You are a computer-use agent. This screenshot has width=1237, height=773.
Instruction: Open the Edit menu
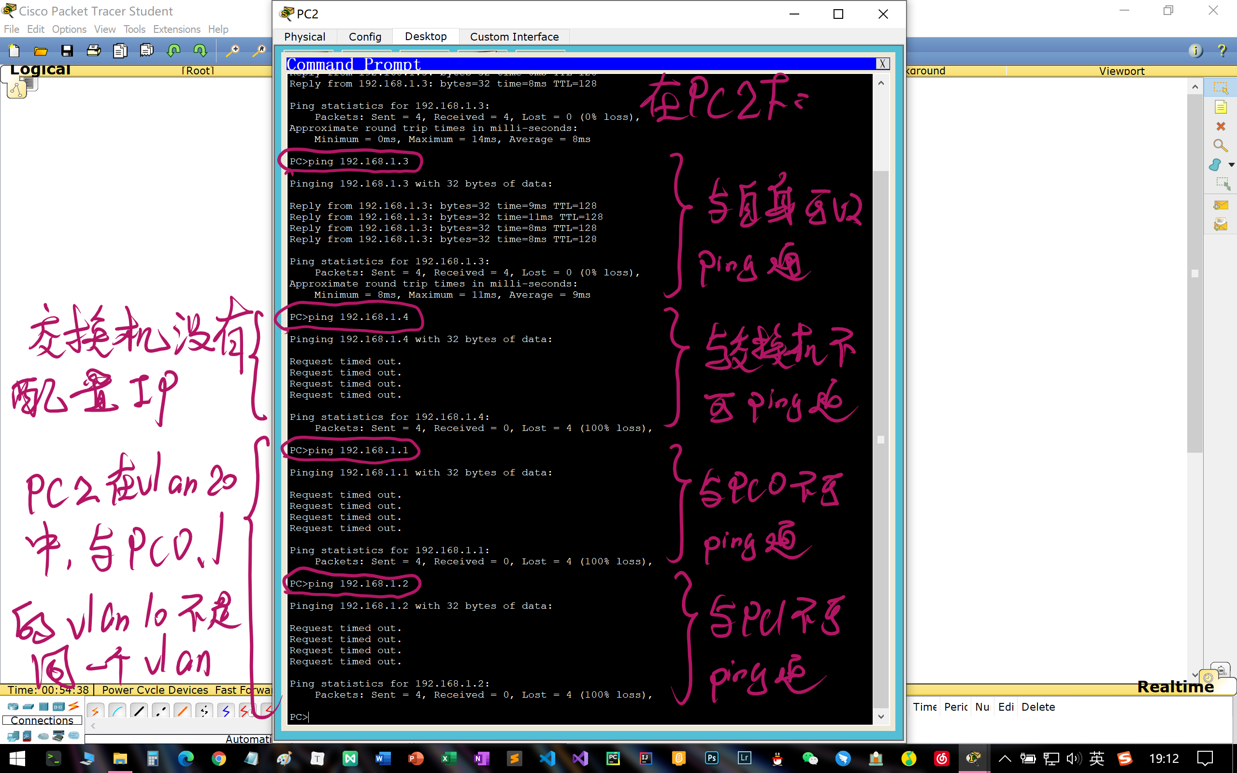point(35,29)
